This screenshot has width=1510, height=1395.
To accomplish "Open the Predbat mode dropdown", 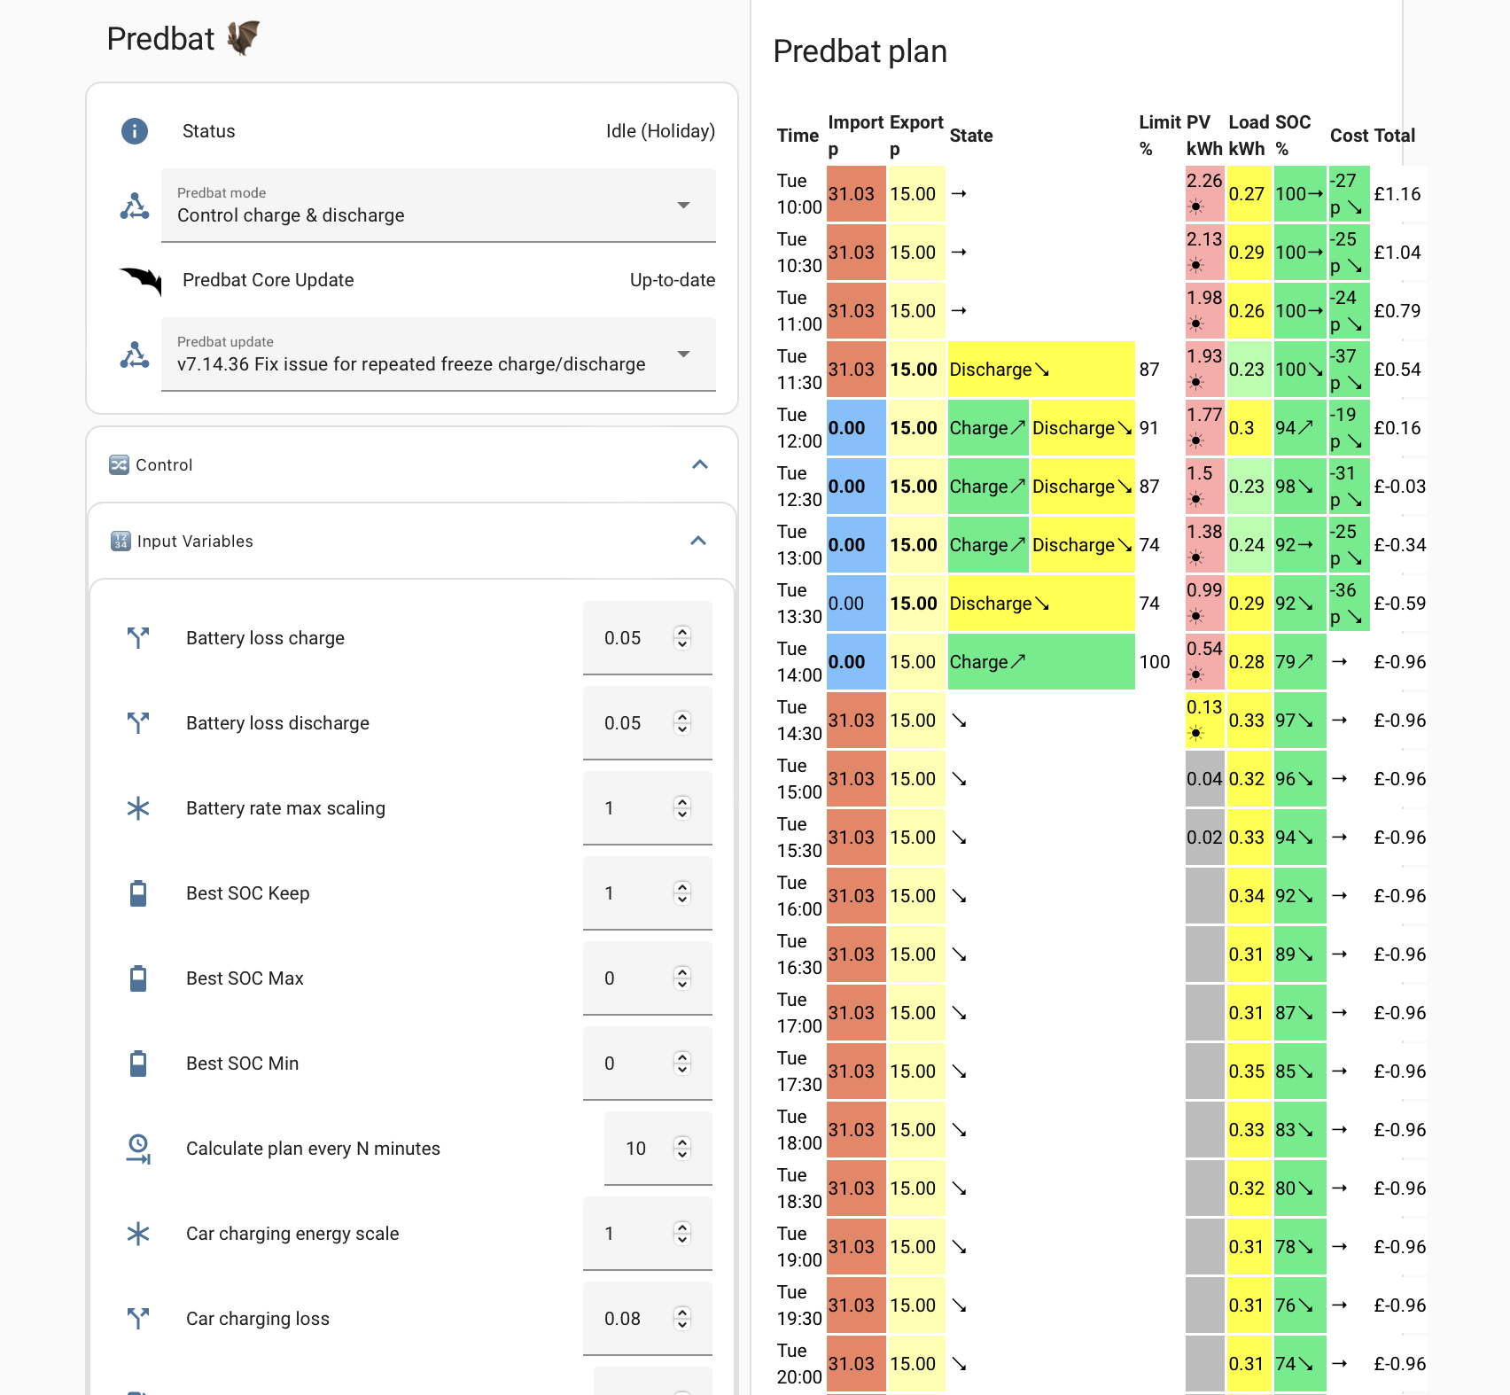I will pyautogui.click(x=439, y=205).
